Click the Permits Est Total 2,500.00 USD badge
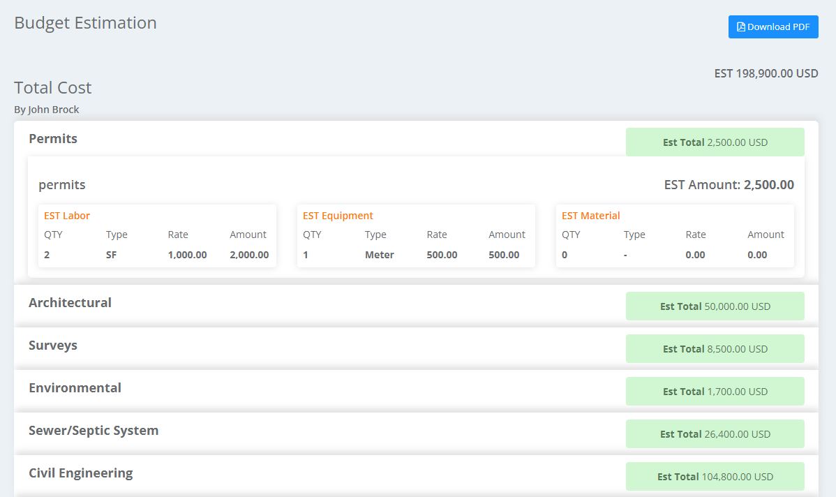The image size is (836, 497). pos(715,142)
